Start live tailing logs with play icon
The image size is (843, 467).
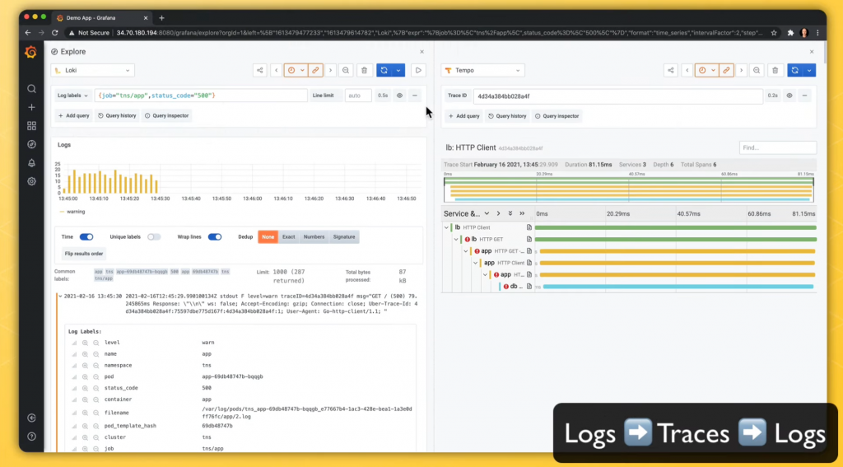(417, 71)
